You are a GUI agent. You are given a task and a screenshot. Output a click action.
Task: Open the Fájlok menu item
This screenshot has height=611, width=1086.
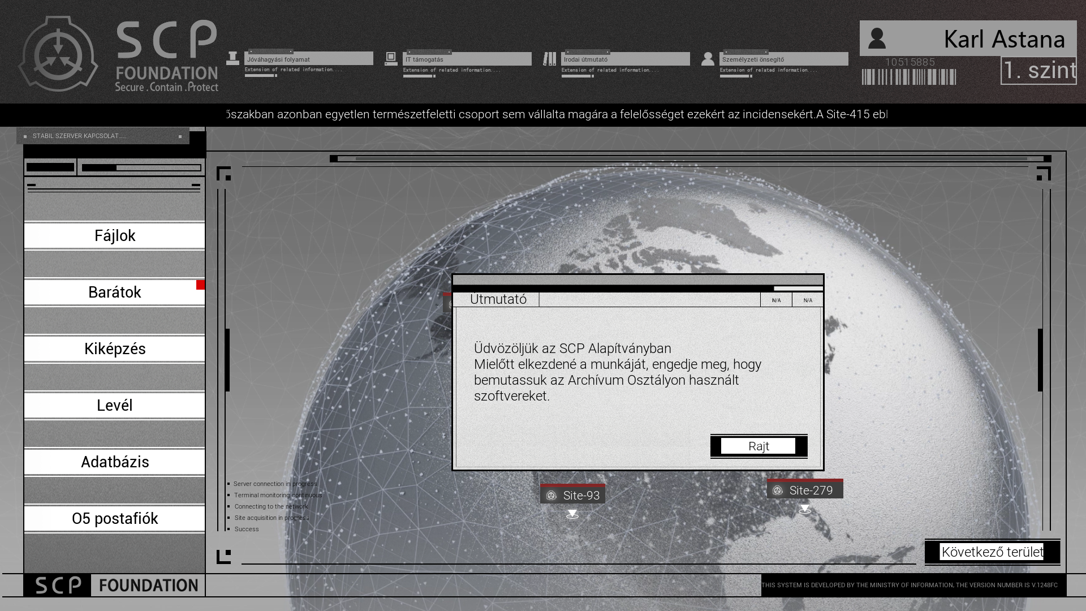tap(115, 235)
